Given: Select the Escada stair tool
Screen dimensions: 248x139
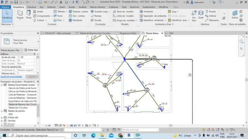Looking at the screenshot, I should (96, 20).
